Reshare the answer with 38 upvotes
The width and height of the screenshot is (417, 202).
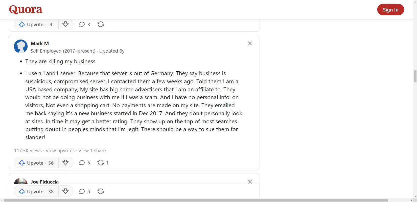click(101, 191)
